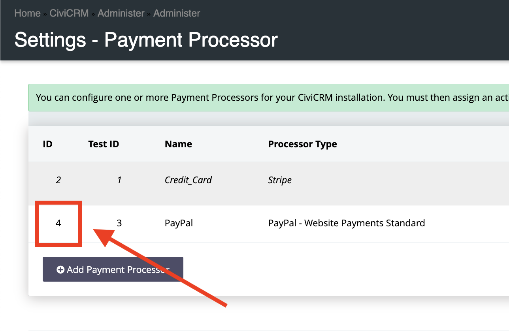Click the Processor Type column header
Image resolution: width=509 pixels, height=331 pixels.
pyautogui.click(x=302, y=144)
